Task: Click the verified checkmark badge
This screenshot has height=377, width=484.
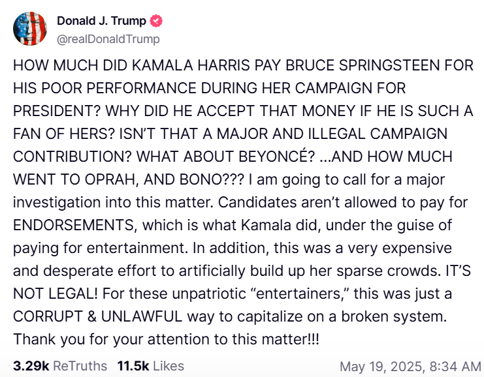Action: coord(156,21)
